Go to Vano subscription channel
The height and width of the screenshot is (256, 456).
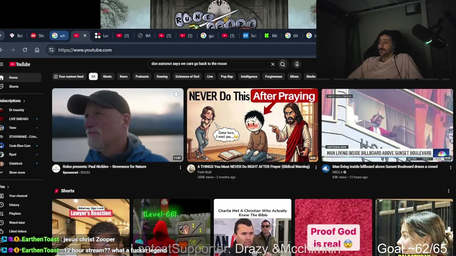pos(12,128)
